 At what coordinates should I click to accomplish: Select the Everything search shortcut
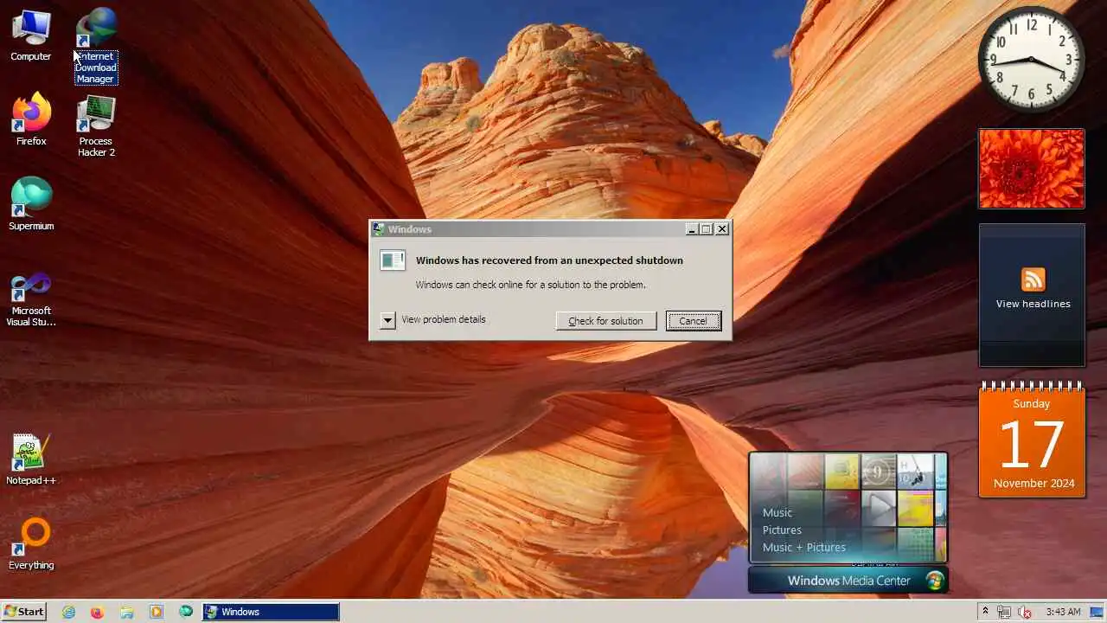[x=31, y=544]
